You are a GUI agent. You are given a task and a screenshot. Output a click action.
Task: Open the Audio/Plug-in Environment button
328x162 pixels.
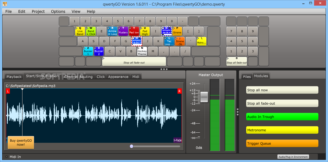(293, 157)
